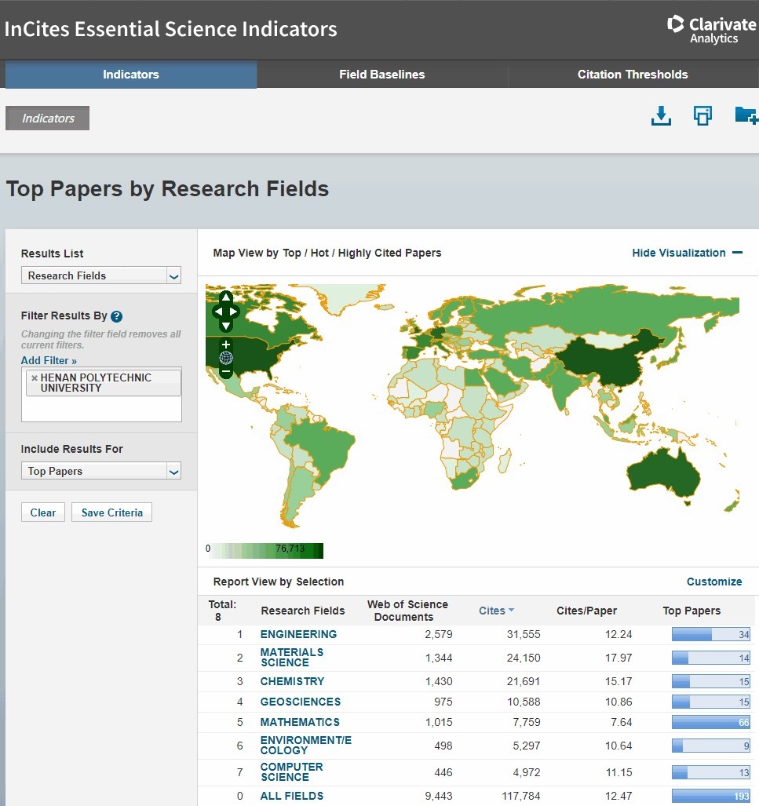Click the Mathematics top papers bar
The width and height of the screenshot is (759, 806).
pyautogui.click(x=710, y=722)
